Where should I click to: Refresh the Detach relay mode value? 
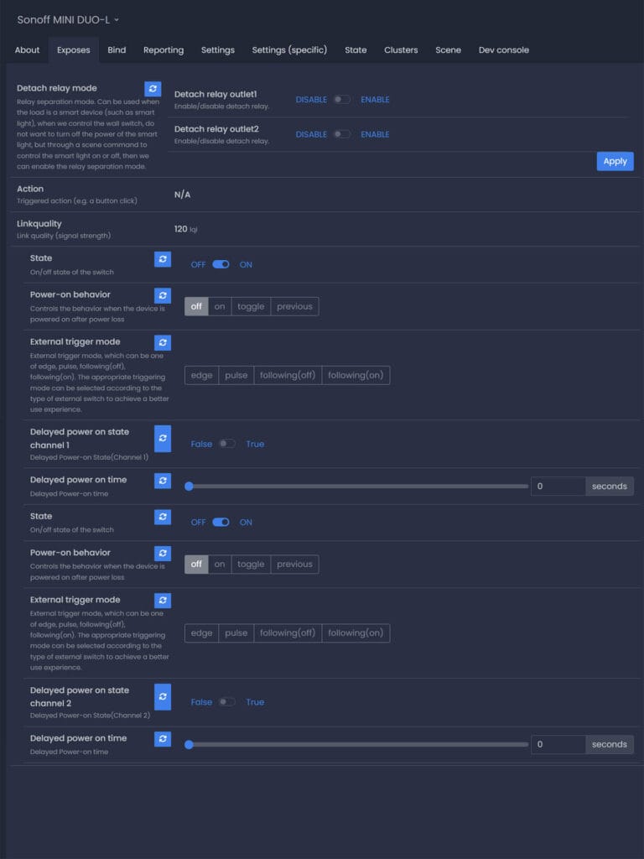pyautogui.click(x=153, y=89)
